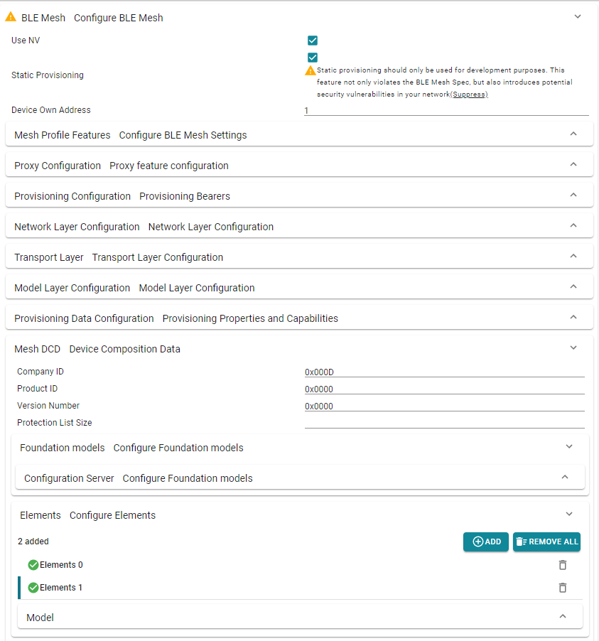This screenshot has height=641, width=599.
Task: Toggle the Use NV checkbox
Action: point(313,41)
